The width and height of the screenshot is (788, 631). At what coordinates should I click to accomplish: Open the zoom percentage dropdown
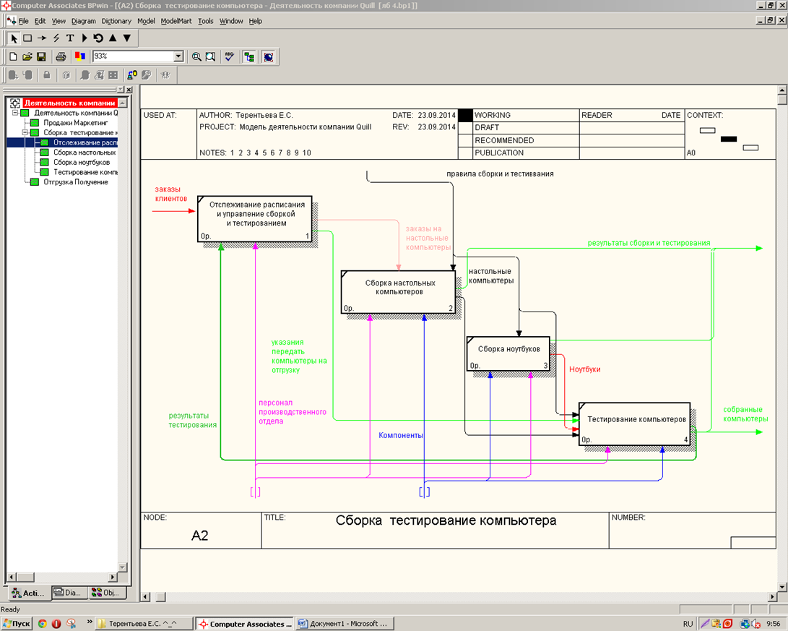point(178,56)
